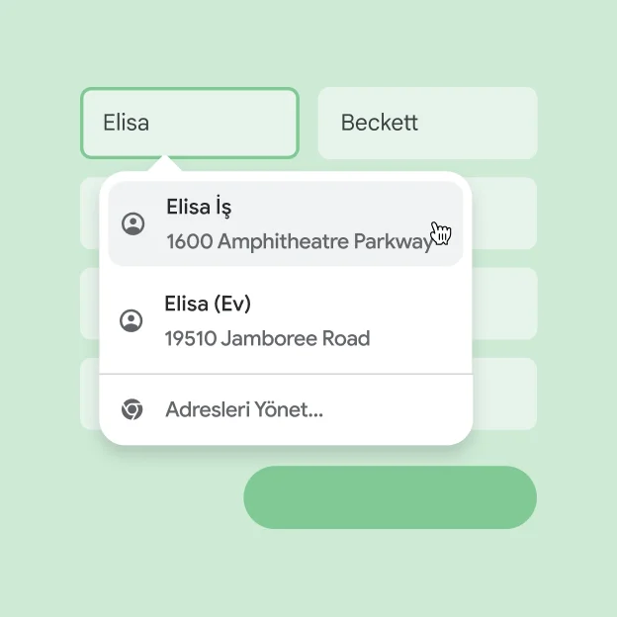The height and width of the screenshot is (617, 617).
Task: Click the profile icon beside Elisa (Ev)
Action: [131, 320]
